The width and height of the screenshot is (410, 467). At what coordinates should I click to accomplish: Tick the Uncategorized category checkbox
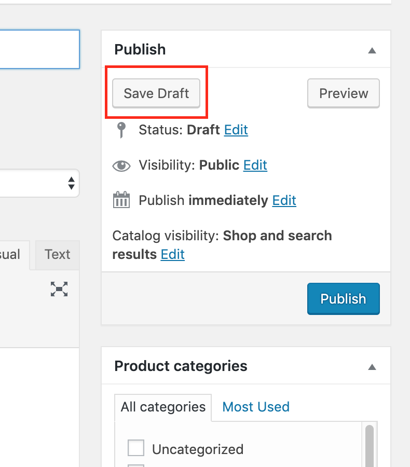pos(136,448)
